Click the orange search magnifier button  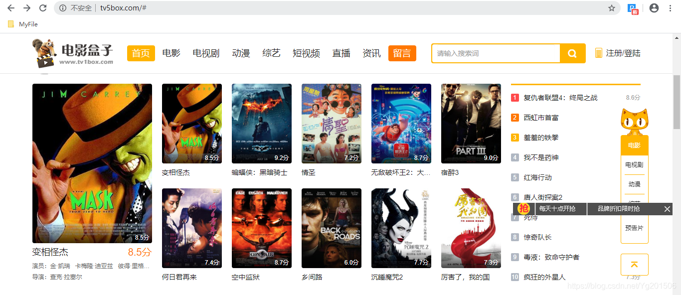click(x=572, y=53)
